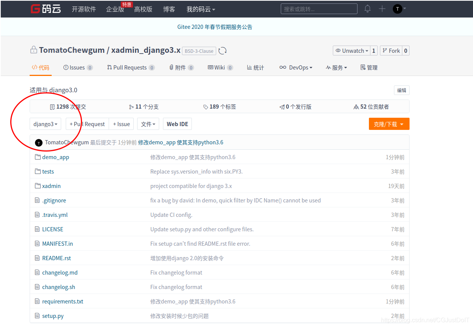Expand the django3 branch dropdown
The width and height of the screenshot is (473, 327).
[45, 124]
